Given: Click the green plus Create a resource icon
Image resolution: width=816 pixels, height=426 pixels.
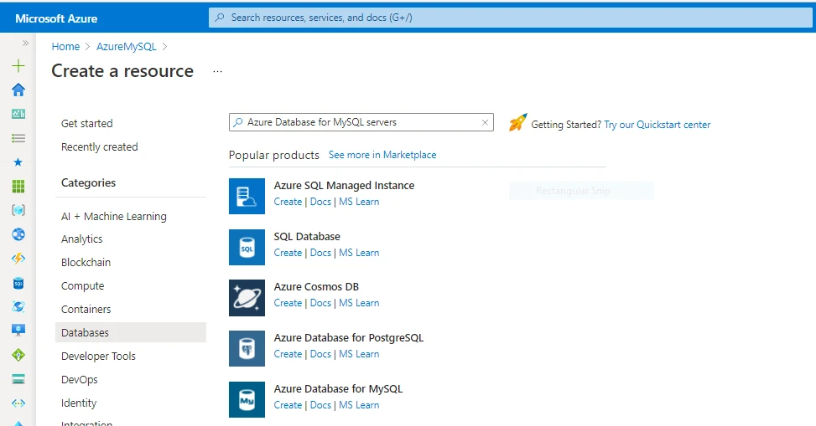Looking at the screenshot, I should 18,66.
